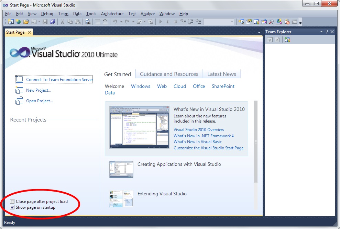Viewport: 340px width, 229px height.
Task: Enable Close page after project load checkbox
Action: 12,202
